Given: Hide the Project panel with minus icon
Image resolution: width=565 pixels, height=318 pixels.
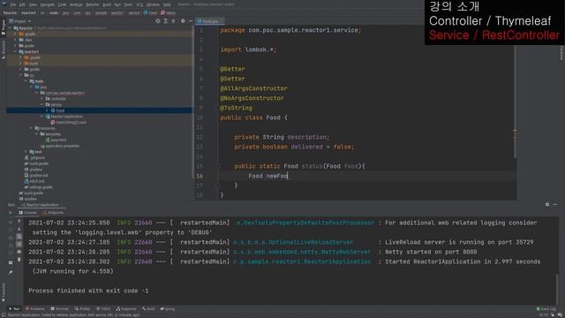Looking at the screenshot, I should click(x=191, y=21).
